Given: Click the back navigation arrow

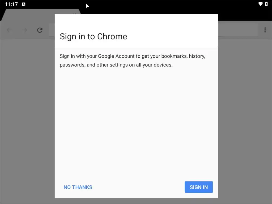Looking at the screenshot, I should tap(9, 30).
